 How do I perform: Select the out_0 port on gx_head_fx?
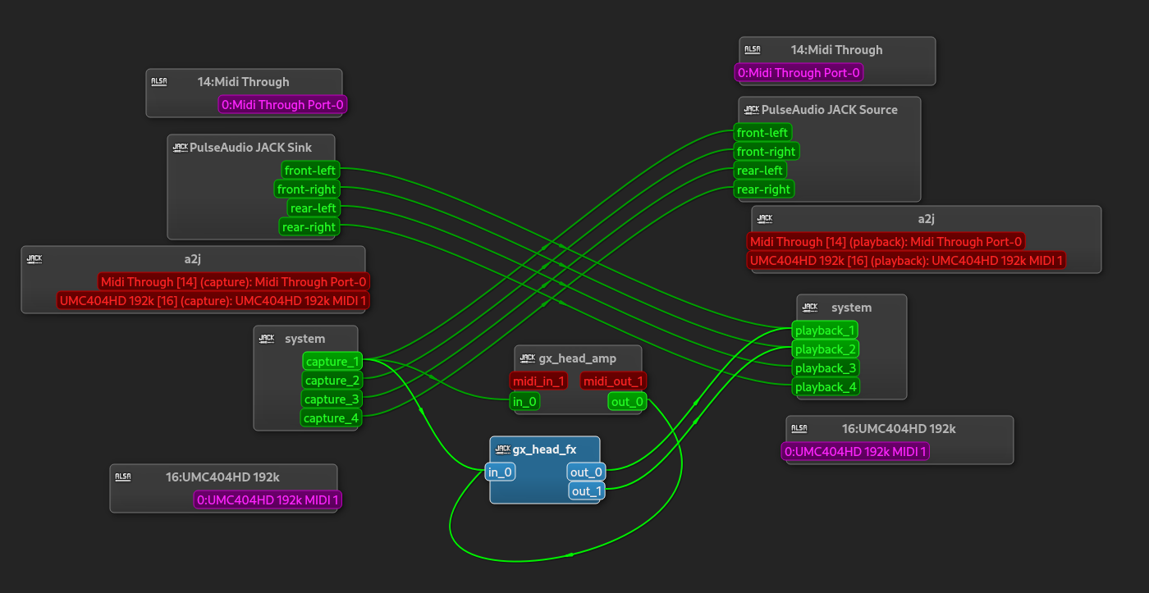[588, 472]
